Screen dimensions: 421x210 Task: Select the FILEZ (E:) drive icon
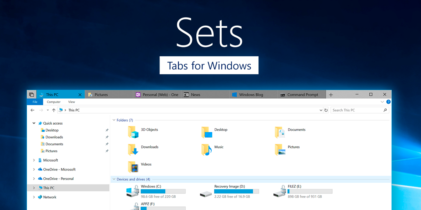coord(279,191)
